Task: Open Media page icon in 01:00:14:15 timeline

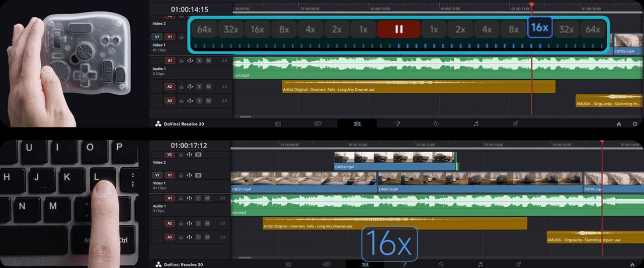Action: (278, 124)
